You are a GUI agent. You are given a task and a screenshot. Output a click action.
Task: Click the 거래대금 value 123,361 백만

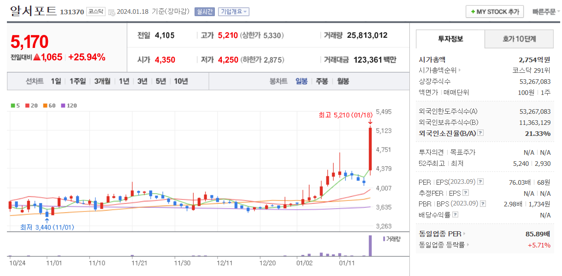[375, 59]
